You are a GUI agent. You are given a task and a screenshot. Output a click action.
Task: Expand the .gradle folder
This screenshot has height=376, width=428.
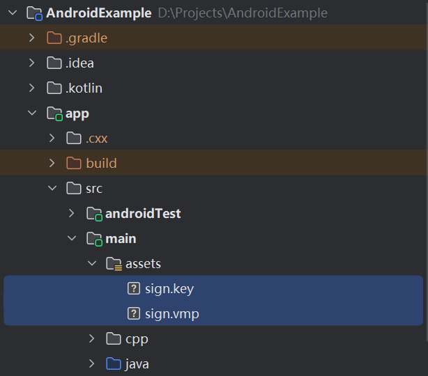pos(32,38)
